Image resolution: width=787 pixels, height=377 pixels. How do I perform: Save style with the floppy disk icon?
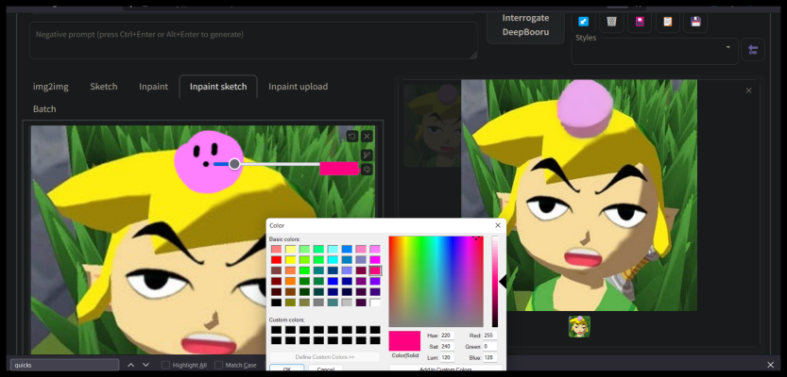point(695,22)
